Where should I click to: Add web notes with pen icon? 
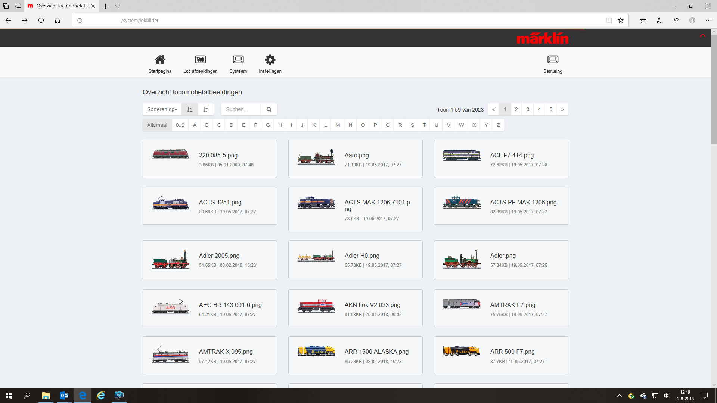tap(659, 20)
